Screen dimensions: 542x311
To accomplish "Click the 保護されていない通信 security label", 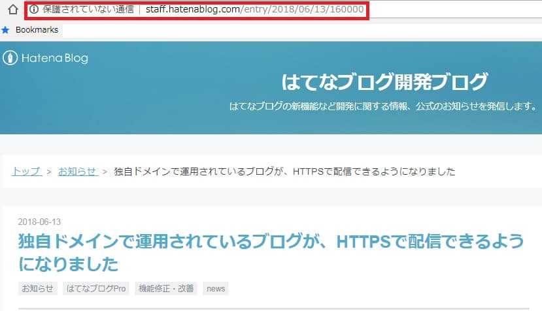I will coord(88,9).
